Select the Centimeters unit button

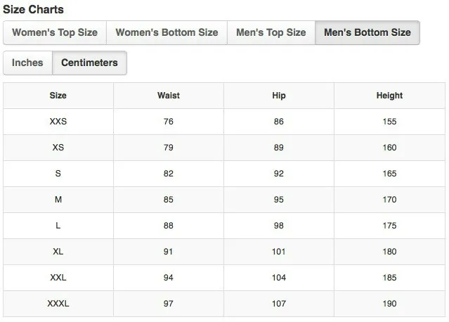point(89,63)
